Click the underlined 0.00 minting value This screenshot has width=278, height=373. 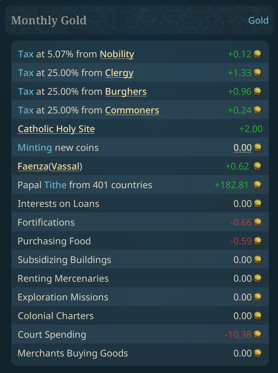[x=243, y=147]
